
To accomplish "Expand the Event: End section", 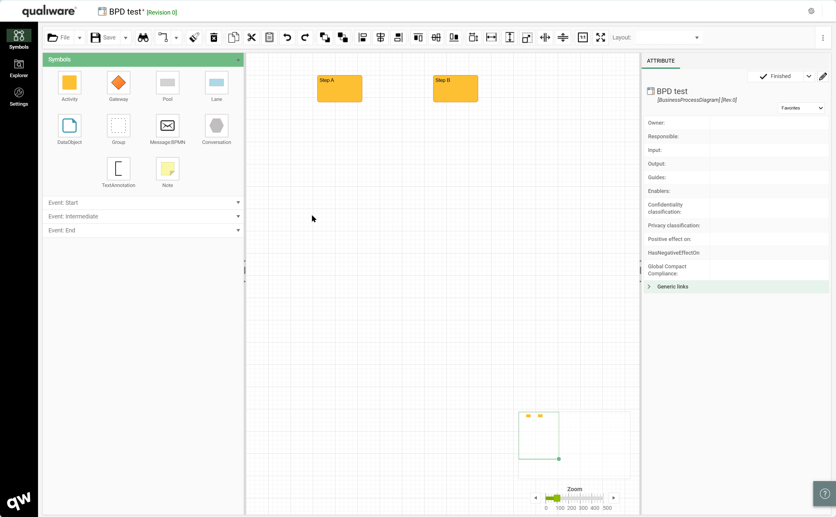I will [x=143, y=231].
